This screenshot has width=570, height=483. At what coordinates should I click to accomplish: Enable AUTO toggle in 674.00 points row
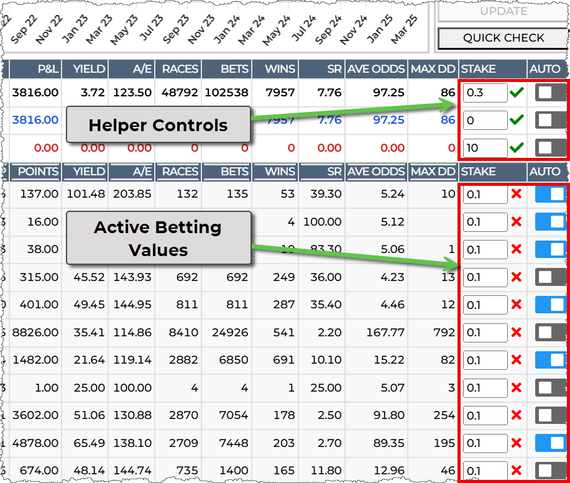(x=550, y=471)
